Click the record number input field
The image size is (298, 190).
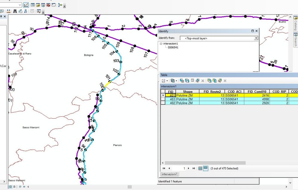[179, 168]
